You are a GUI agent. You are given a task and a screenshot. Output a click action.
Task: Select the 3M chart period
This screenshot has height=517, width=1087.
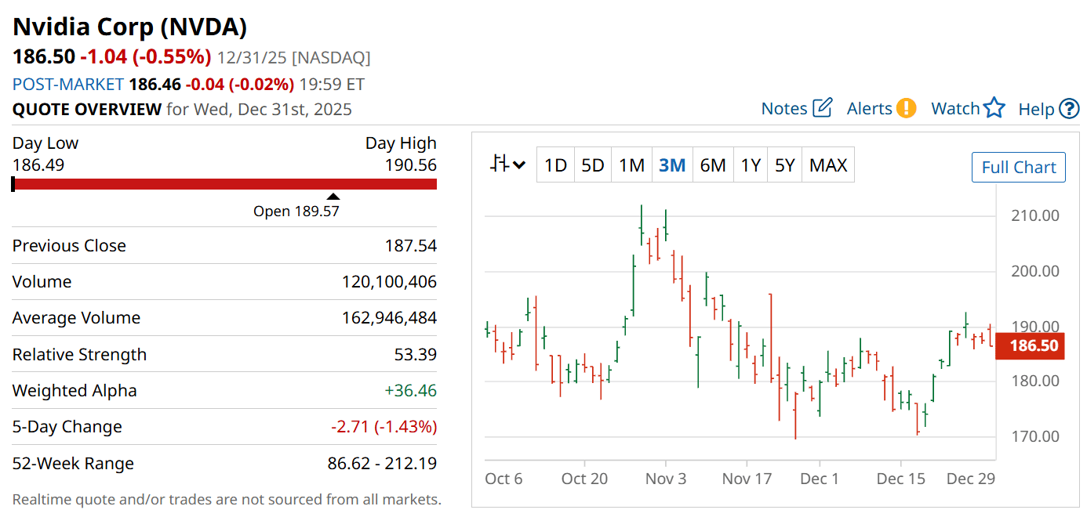pyautogui.click(x=672, y=165)
